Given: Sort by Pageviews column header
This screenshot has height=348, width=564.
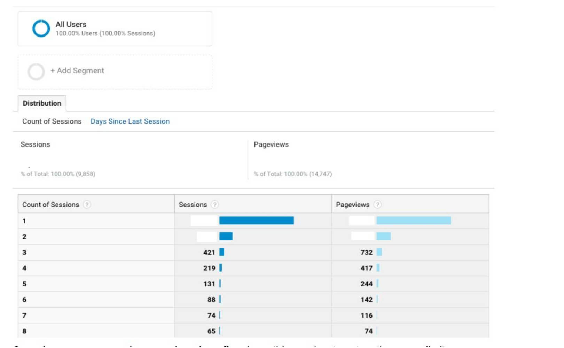Looking at the screenshot, I should coord(352,205).
